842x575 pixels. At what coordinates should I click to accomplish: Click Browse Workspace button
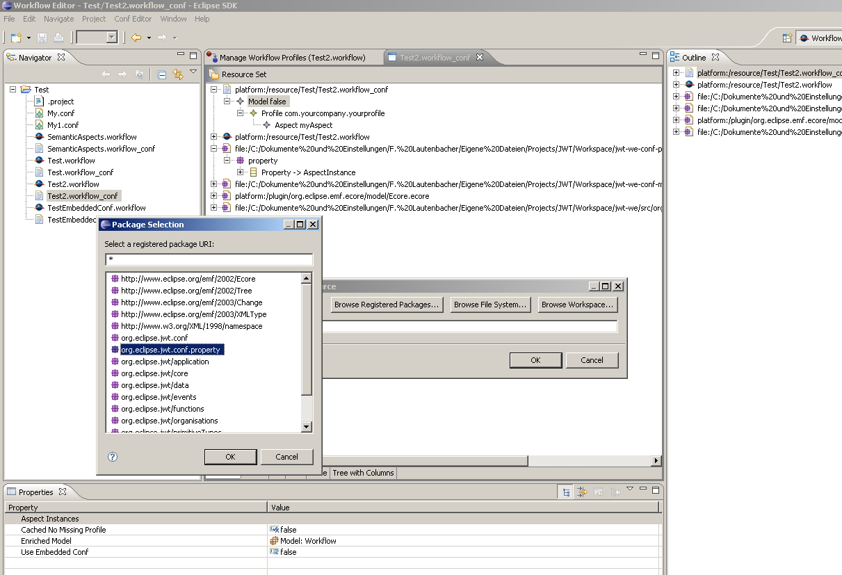click(577, 305)
